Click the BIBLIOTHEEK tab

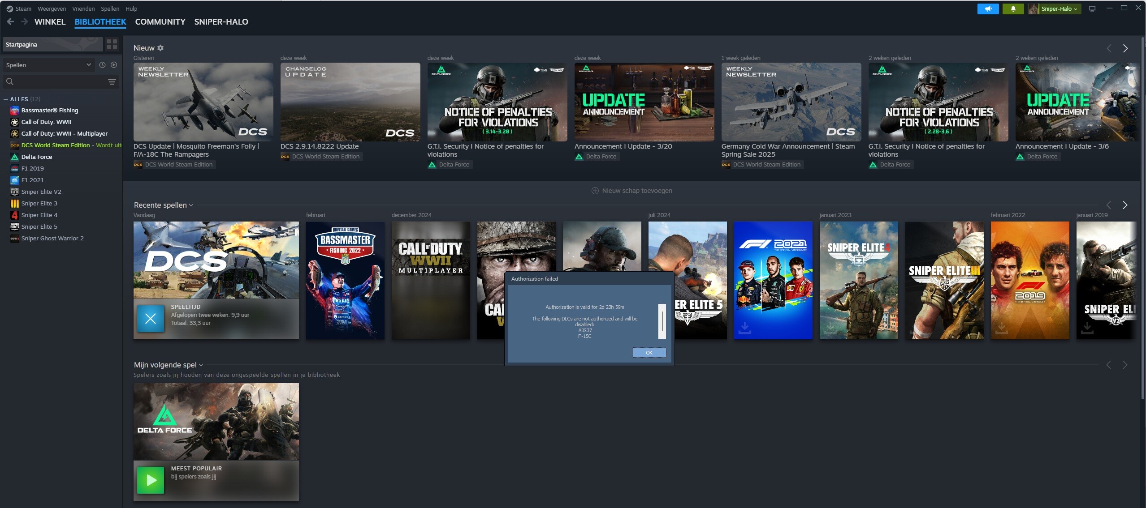click(100, 21)
